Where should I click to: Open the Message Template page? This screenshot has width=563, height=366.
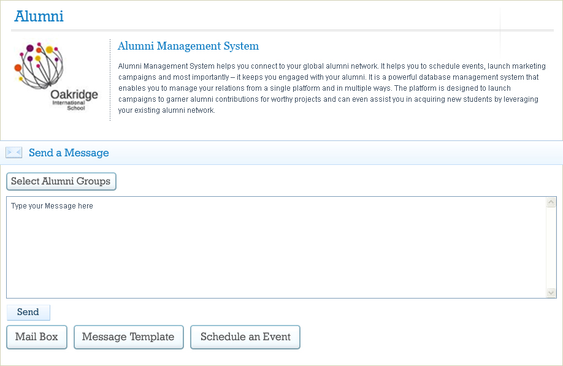coord(128,337)
